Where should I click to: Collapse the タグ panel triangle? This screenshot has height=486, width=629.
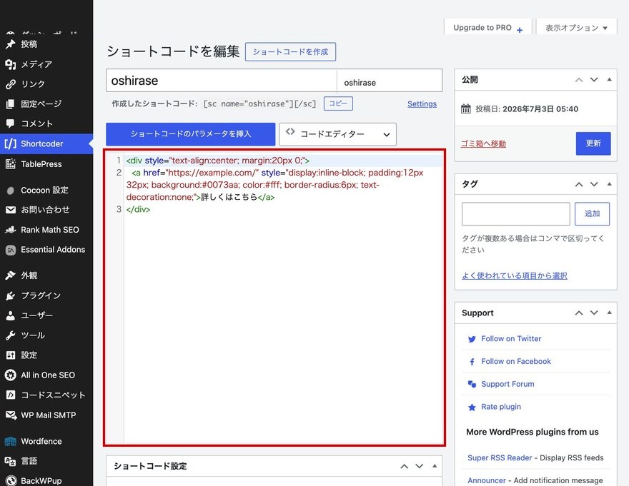pyautogui.click(x=609, y=184)
